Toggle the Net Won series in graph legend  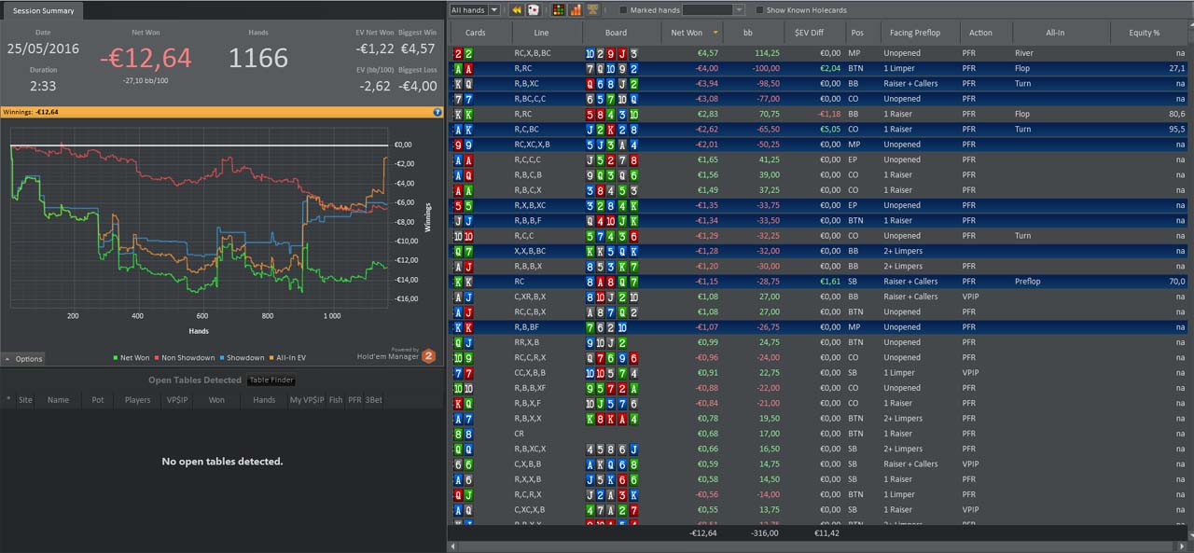click(131, 357)
